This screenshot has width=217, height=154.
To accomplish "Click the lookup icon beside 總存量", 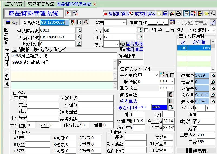I will point(213,76).
